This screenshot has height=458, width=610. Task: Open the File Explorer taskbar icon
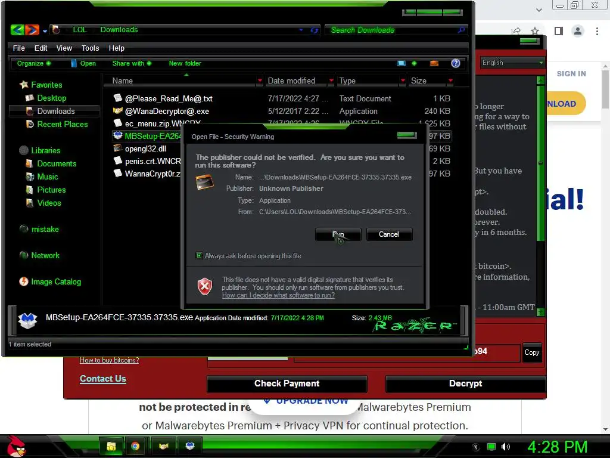click(111, 446)
